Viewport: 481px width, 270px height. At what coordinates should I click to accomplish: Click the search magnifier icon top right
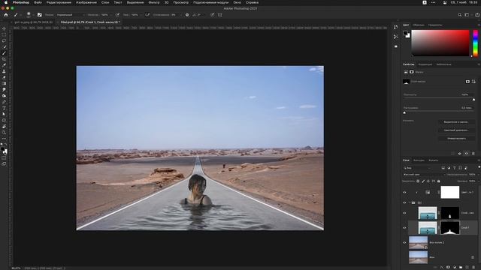coord(459,15)
